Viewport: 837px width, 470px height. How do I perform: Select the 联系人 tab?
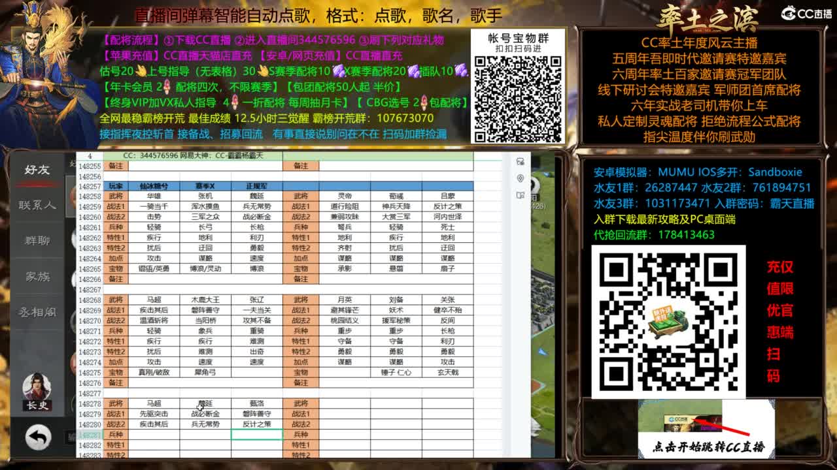point(38,206)
